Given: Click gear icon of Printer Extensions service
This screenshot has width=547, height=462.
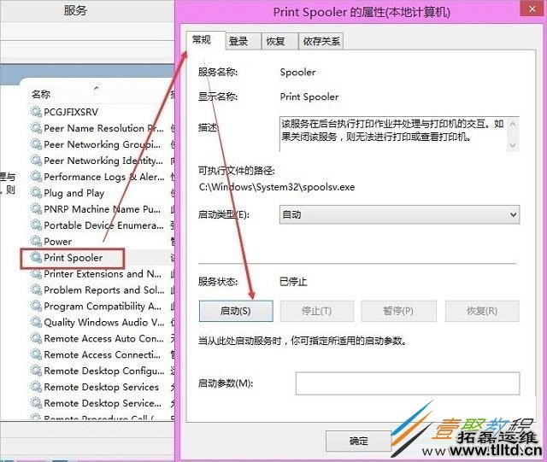Looking at the screenshot, I should (x=36, y=274).
